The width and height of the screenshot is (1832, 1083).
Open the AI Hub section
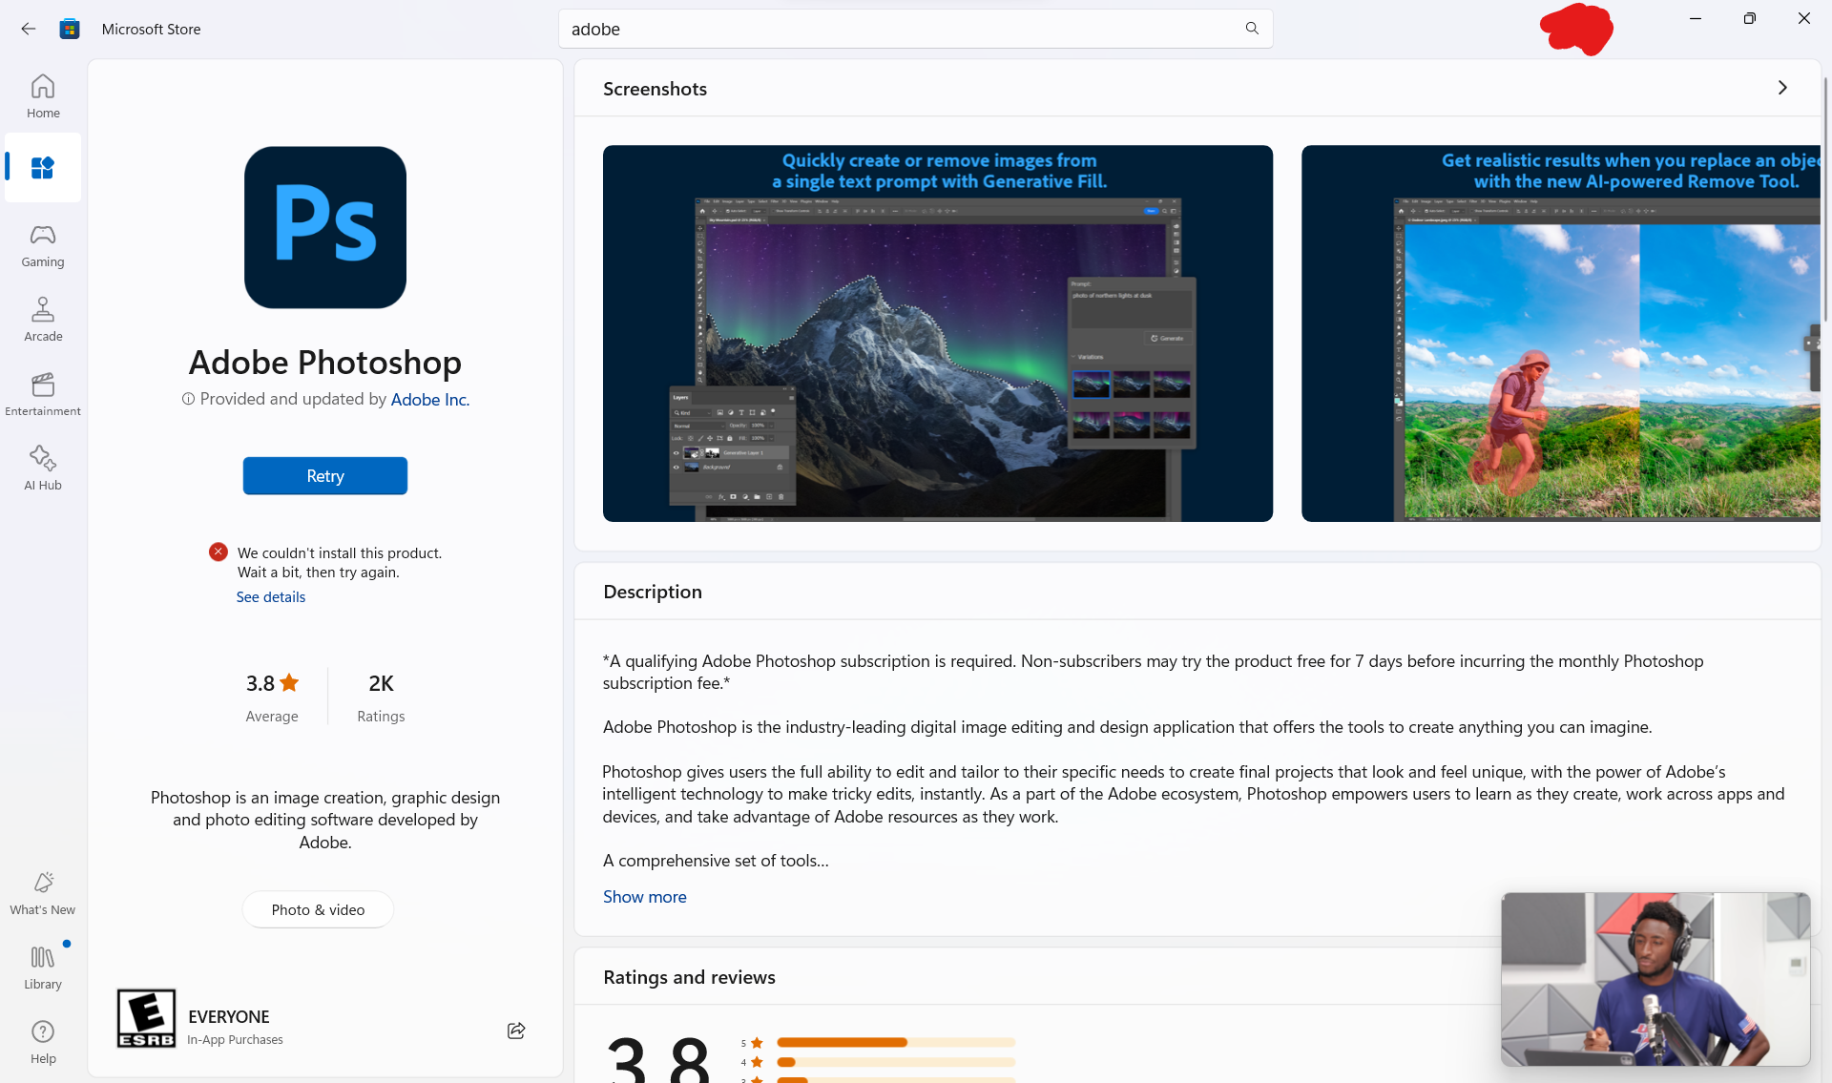point(43,468)
